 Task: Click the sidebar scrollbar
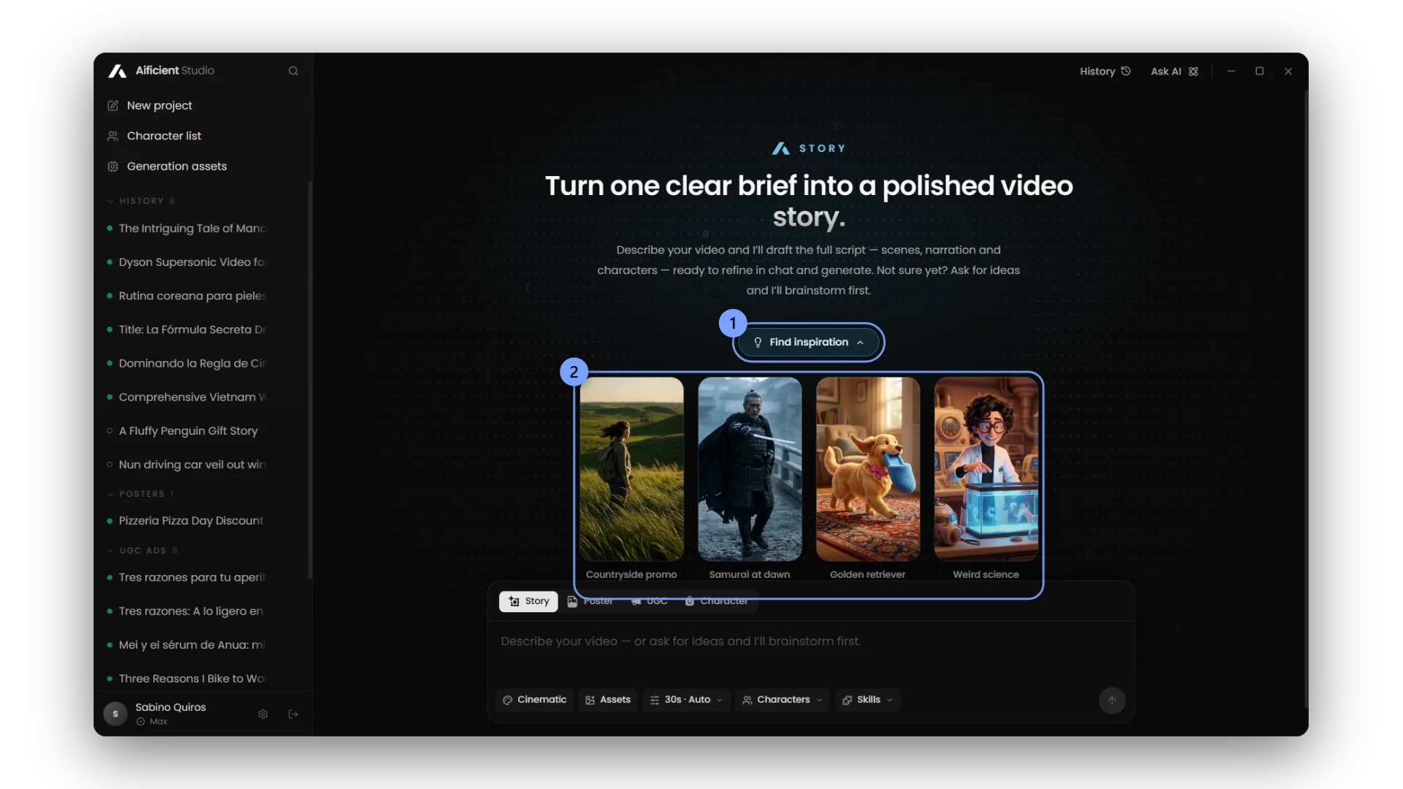pyautogui.click(x=311, y=380)
